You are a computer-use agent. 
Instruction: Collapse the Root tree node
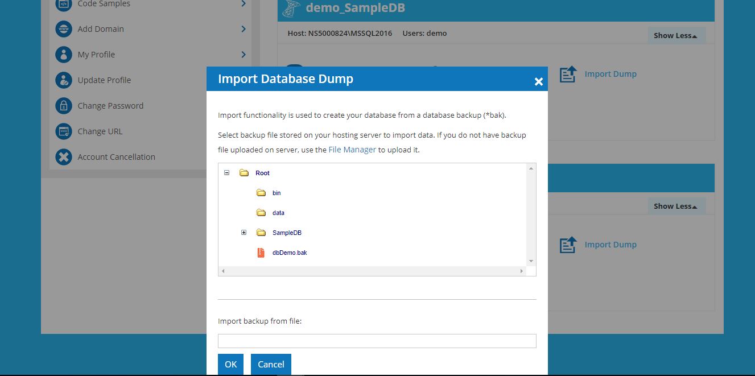click(226, 172)
